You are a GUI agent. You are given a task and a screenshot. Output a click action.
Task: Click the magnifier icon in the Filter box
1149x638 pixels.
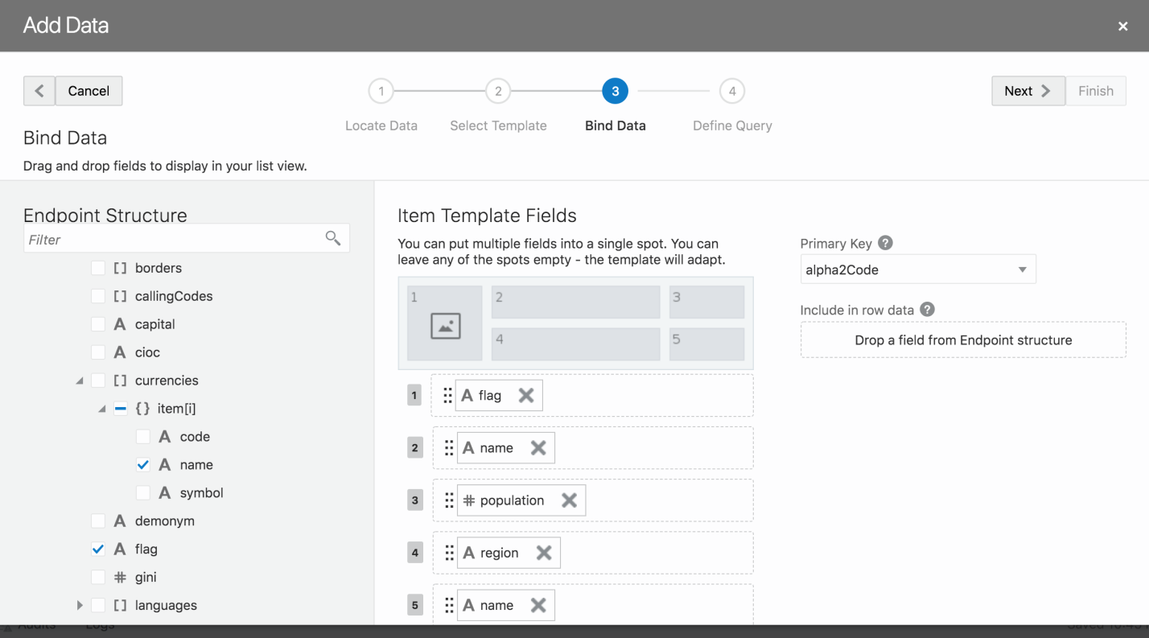332,237
